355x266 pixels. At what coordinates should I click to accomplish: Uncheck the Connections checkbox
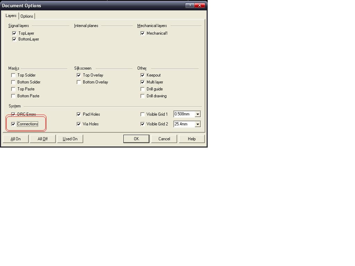coord(13,124)
